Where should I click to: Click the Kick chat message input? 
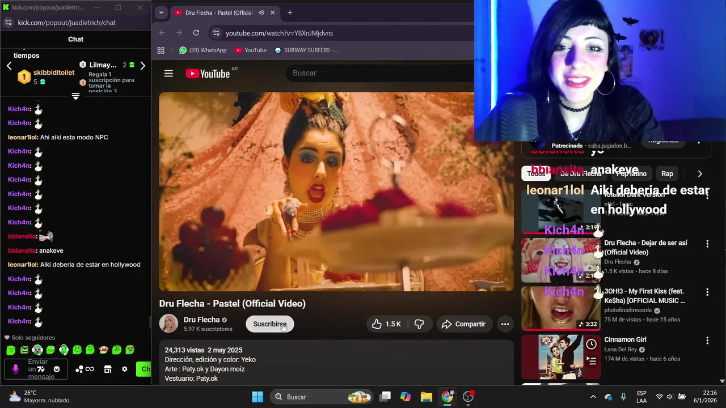pyautogui.click(x=36, y=369)
